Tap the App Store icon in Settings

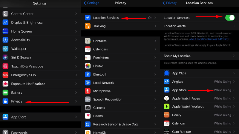pos(5,117)
